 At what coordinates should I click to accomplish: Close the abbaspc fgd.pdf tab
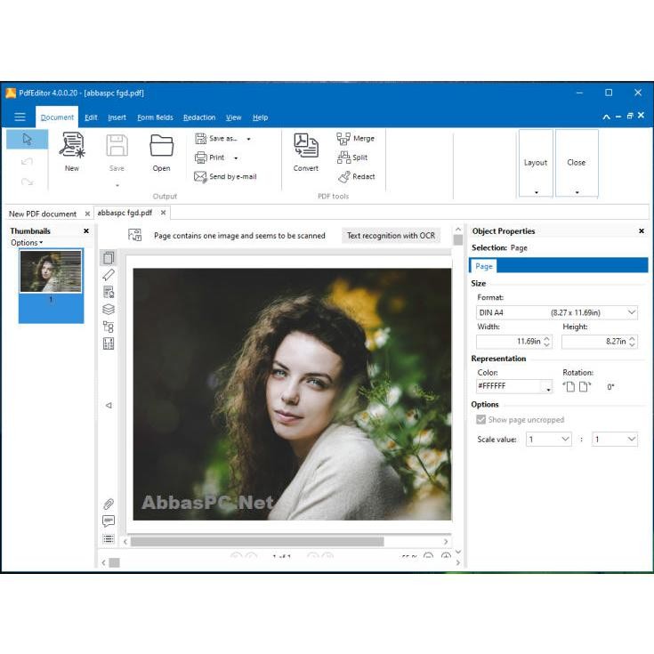tap(163, 213)
